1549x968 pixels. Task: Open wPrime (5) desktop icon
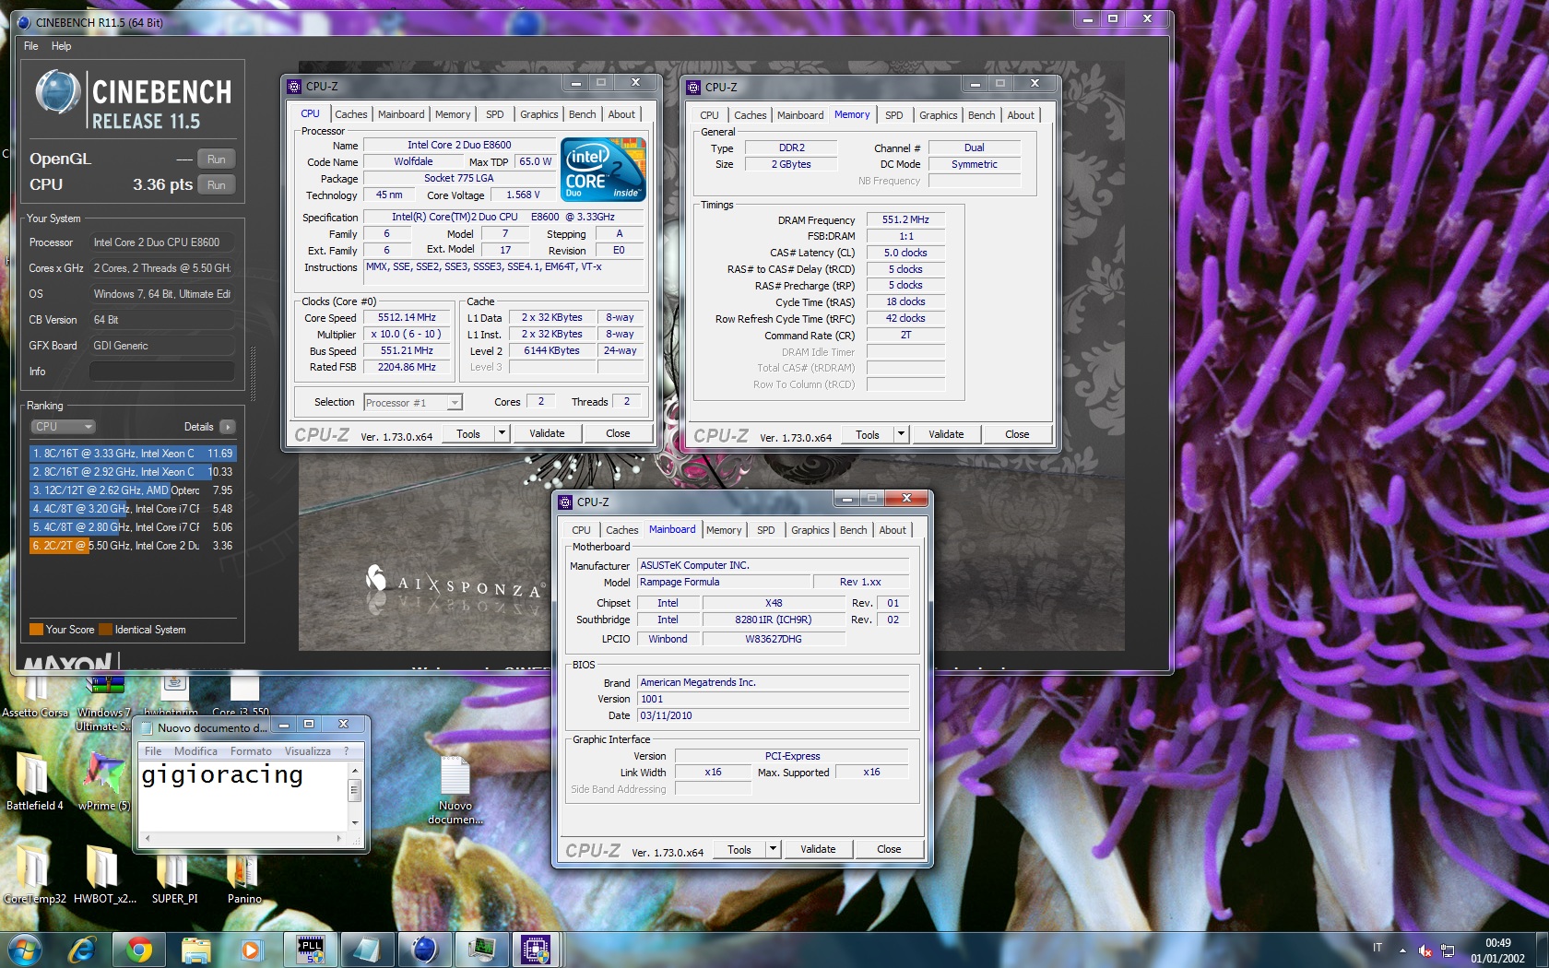104,781
